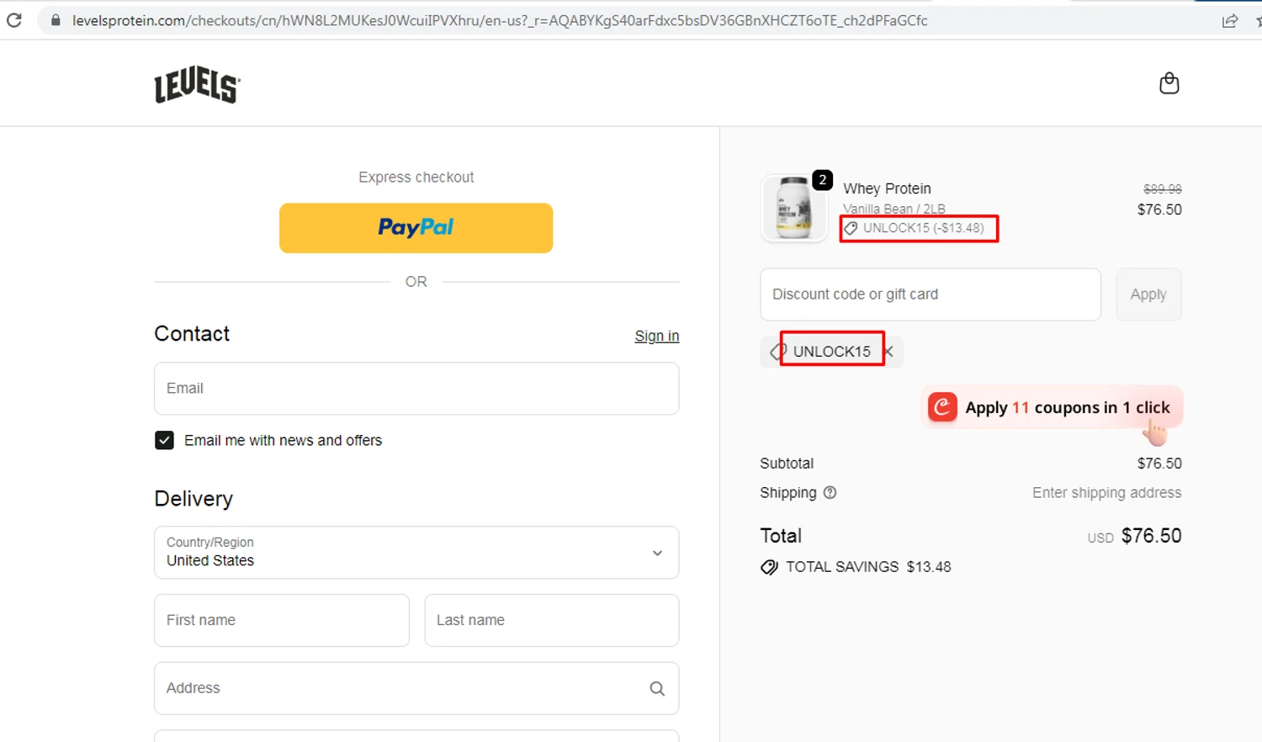
Task: Click the Levels logo
Action: point(197,84)
